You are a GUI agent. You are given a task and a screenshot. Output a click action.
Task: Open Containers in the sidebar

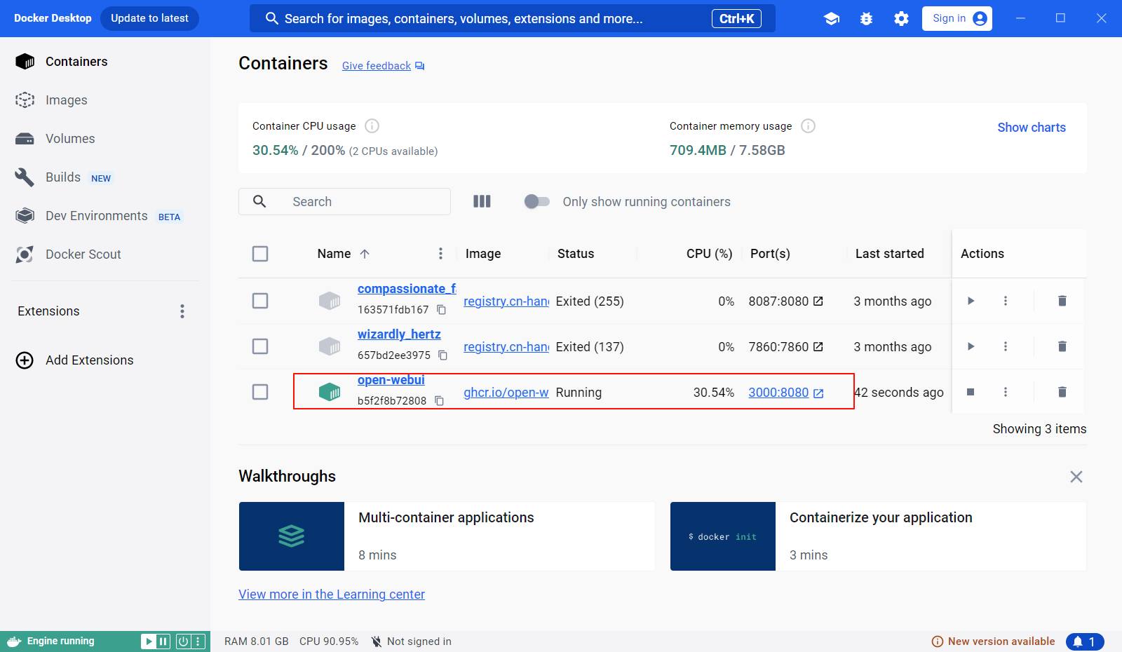(x=76, y=62)
